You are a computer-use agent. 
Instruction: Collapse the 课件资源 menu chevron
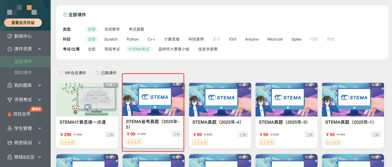[x=40, y=49]
